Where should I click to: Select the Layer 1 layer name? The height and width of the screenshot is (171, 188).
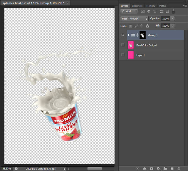click(140, 55)
